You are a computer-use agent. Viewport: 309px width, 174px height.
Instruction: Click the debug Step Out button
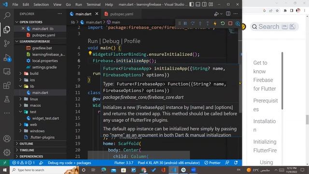click(208, 24)
